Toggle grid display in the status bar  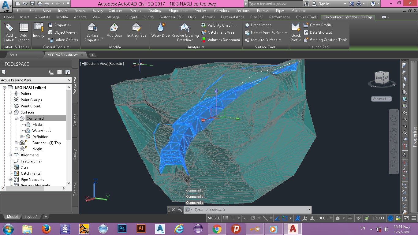[226, 218]
